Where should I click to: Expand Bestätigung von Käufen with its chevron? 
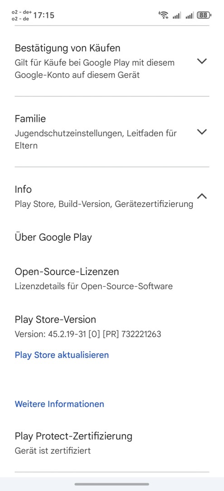coord(202,61)
